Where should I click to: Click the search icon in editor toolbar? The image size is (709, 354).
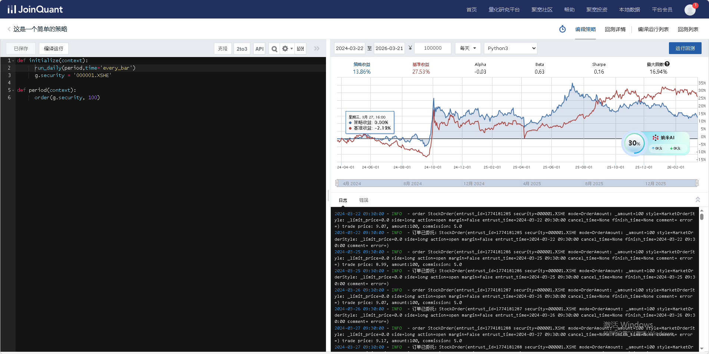(x=274, y=49)
